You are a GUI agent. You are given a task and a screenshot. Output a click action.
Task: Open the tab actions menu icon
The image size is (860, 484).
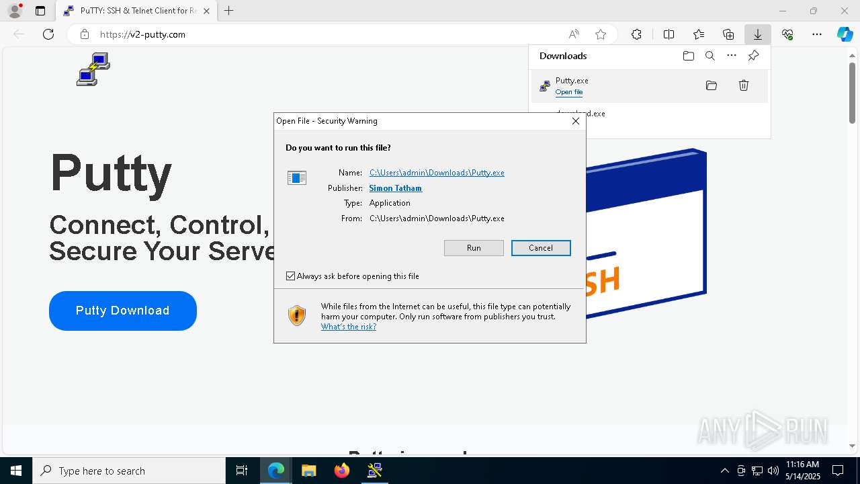(x=40, y=11)
